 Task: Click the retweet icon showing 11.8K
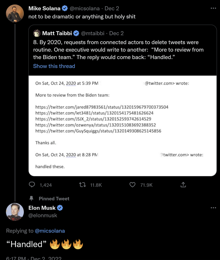click(x=82, y=185)
